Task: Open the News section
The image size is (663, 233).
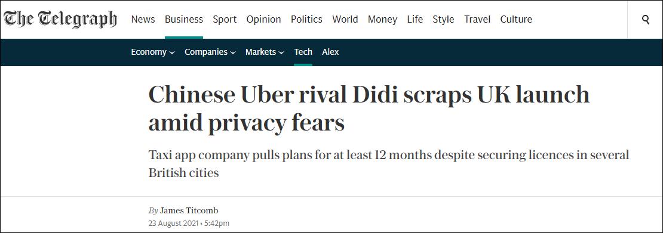Action: point(143,20)
